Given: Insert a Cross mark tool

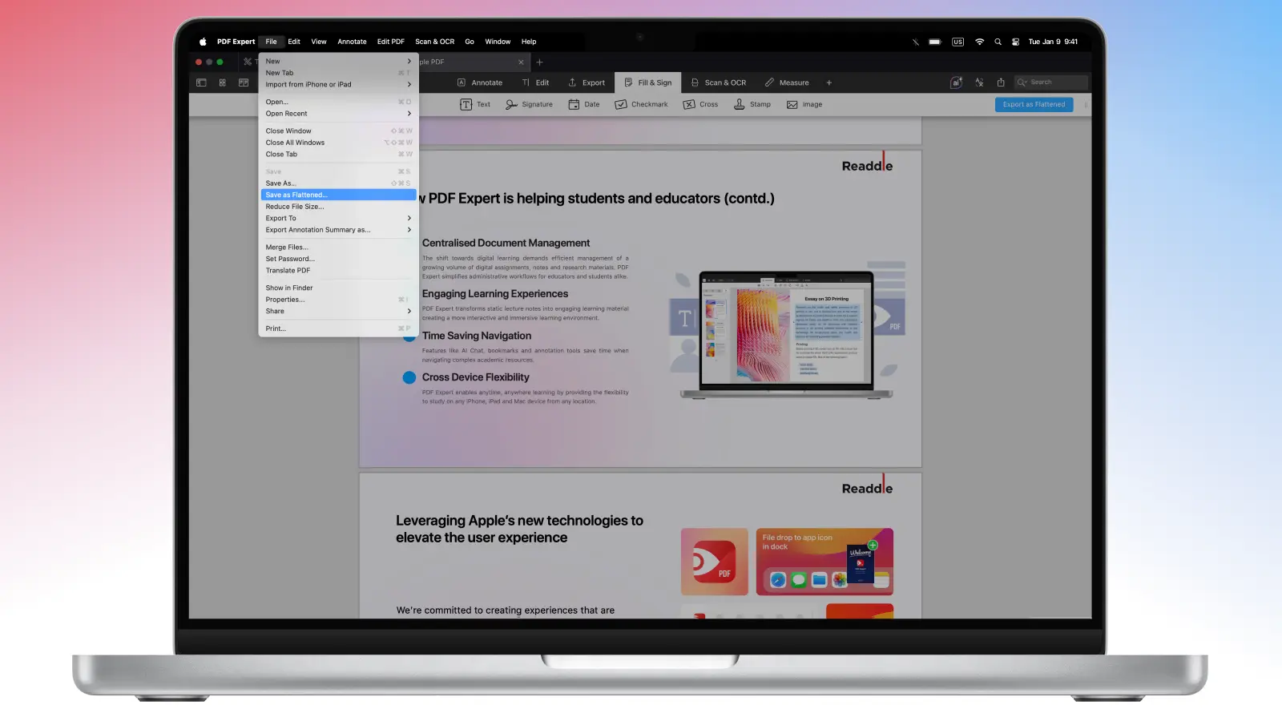Looking at the screenshot, I should coord(700,104).
